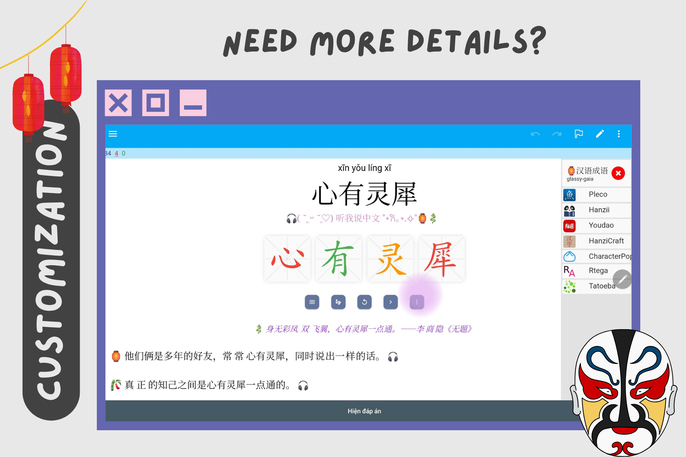Image resolution: width=686 pixels, height=457 pixels.
Task: Open the three-dot overflow menu
Action: coord(619,134)
